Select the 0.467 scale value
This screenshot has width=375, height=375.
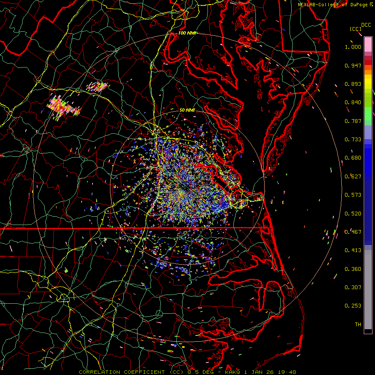(x=353, y=232)
